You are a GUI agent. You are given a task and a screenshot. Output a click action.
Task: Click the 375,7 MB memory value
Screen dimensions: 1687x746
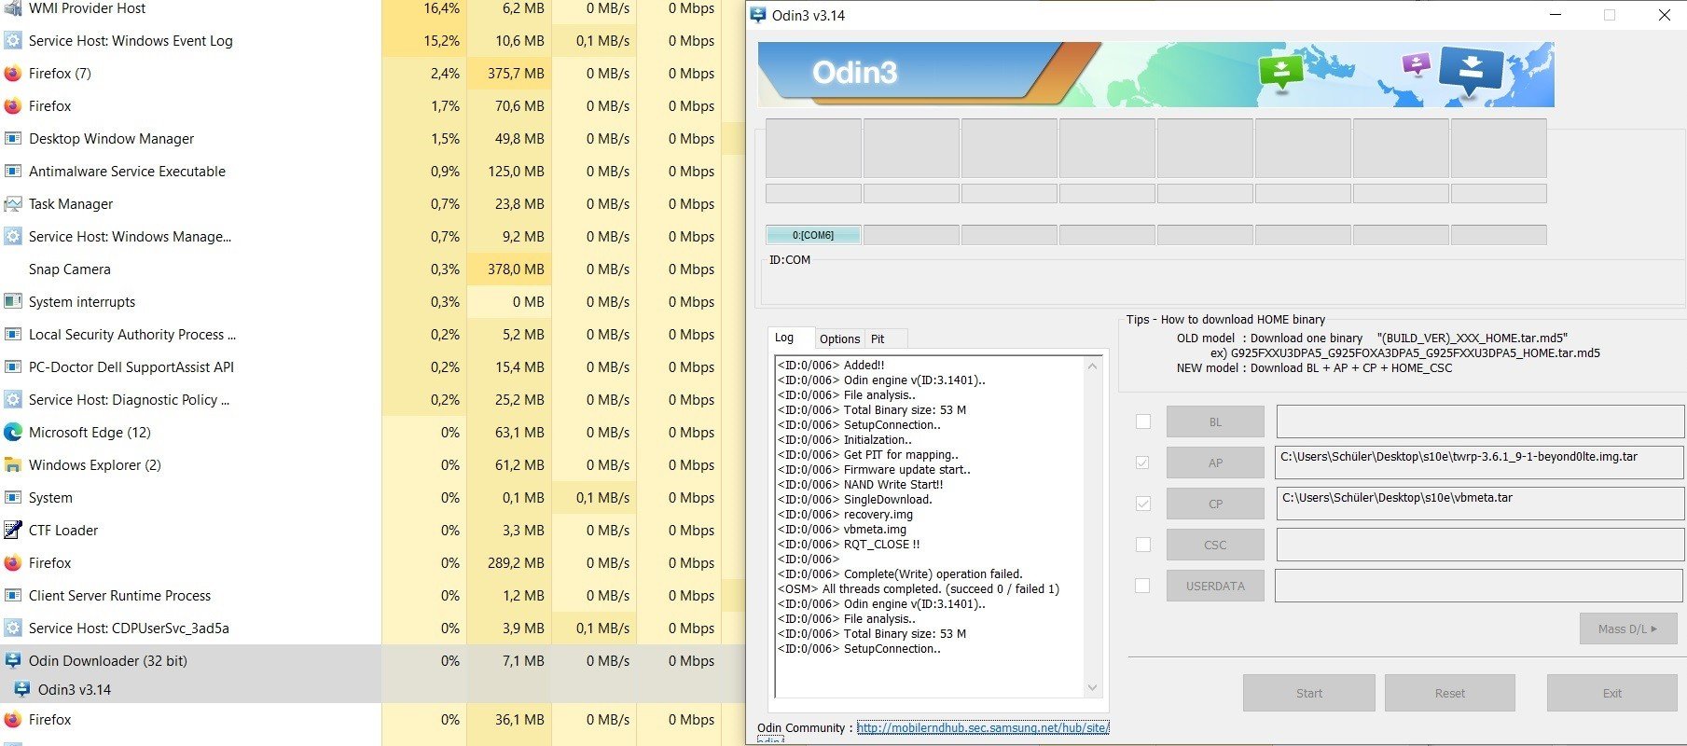coord(516,74)
